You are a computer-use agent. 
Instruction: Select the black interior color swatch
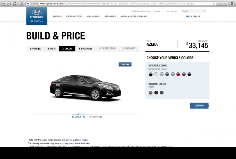pos(156,92)
